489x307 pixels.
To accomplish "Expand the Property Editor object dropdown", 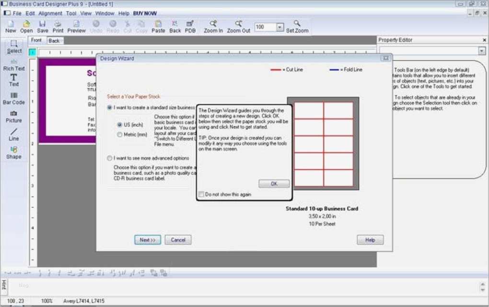I will 482,51.
